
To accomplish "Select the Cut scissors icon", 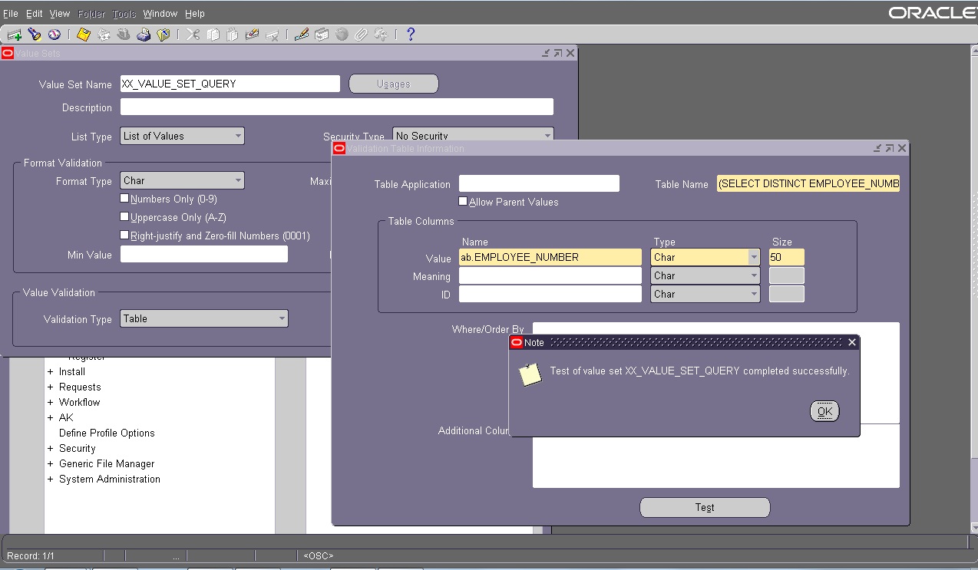I will [x=193, y=34].
